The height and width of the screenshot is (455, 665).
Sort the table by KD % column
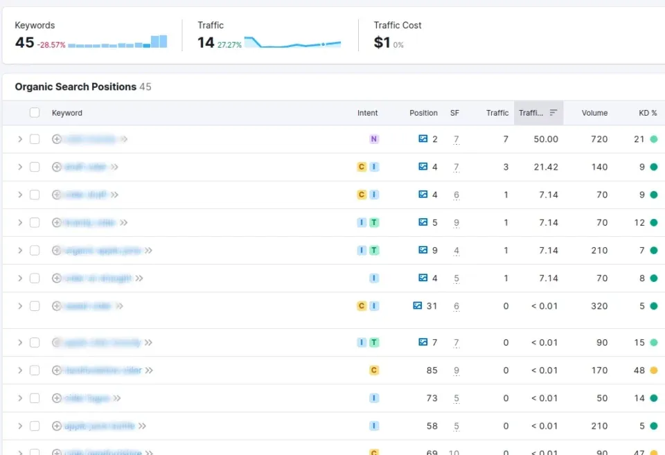click(x=646, y=112)
